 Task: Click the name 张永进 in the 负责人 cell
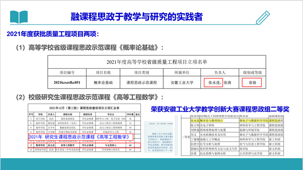pyautogui.click(x=214, y=82)
